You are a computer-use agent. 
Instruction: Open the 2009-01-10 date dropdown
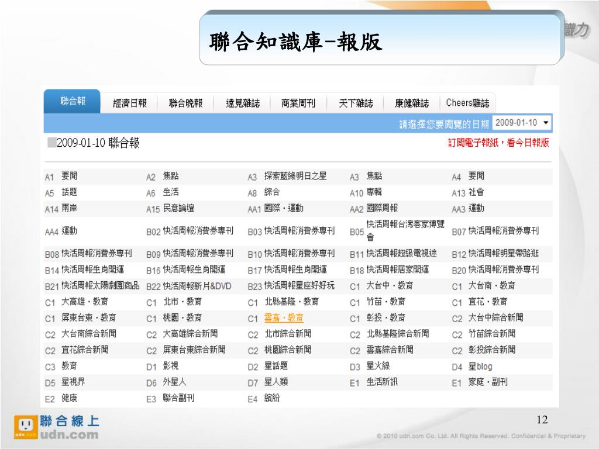pyautogui.click(x=522, y=123)
